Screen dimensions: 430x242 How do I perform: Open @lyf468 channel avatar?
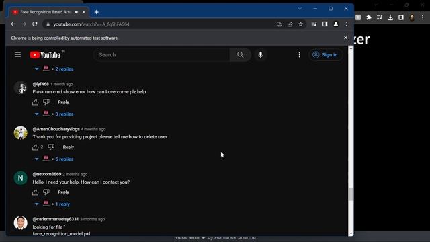click(21, 88)
